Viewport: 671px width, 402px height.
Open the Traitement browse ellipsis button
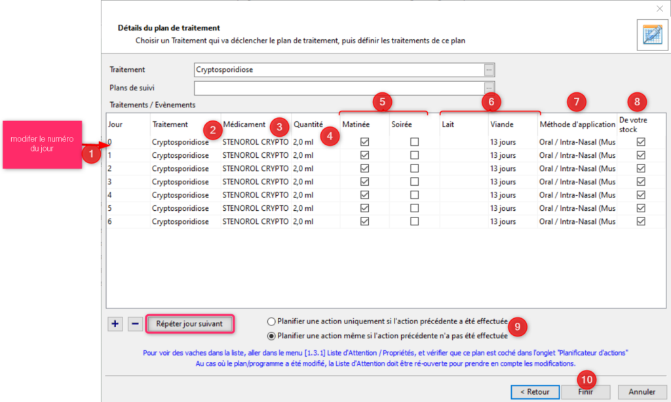(488, 69)
